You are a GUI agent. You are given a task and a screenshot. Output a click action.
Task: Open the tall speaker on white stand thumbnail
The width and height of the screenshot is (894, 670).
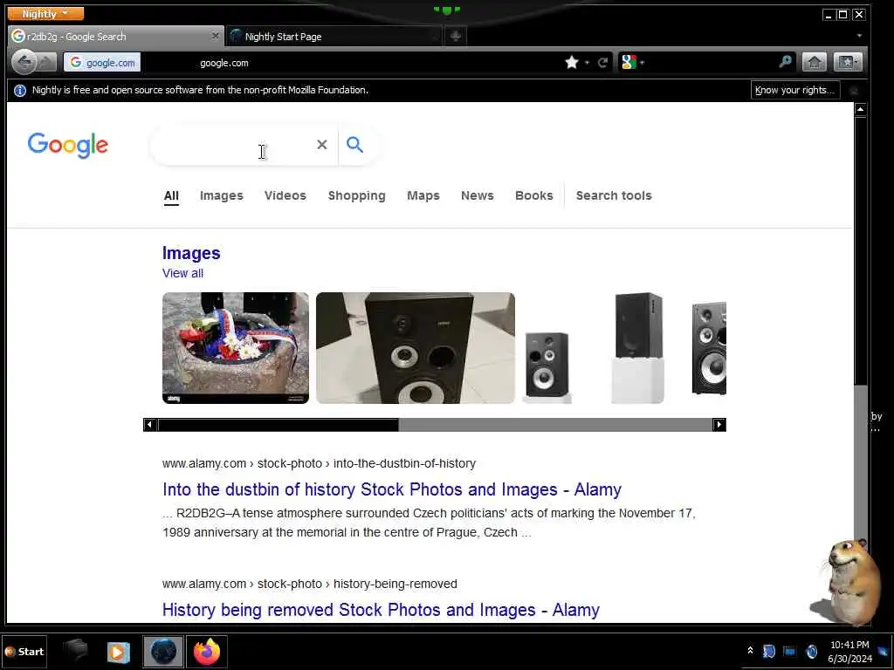tap(637, 348)
